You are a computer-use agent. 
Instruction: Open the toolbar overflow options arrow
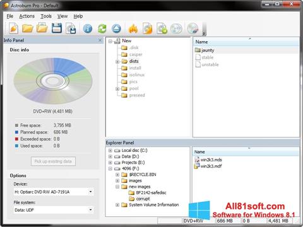click(x=204, y=33)
